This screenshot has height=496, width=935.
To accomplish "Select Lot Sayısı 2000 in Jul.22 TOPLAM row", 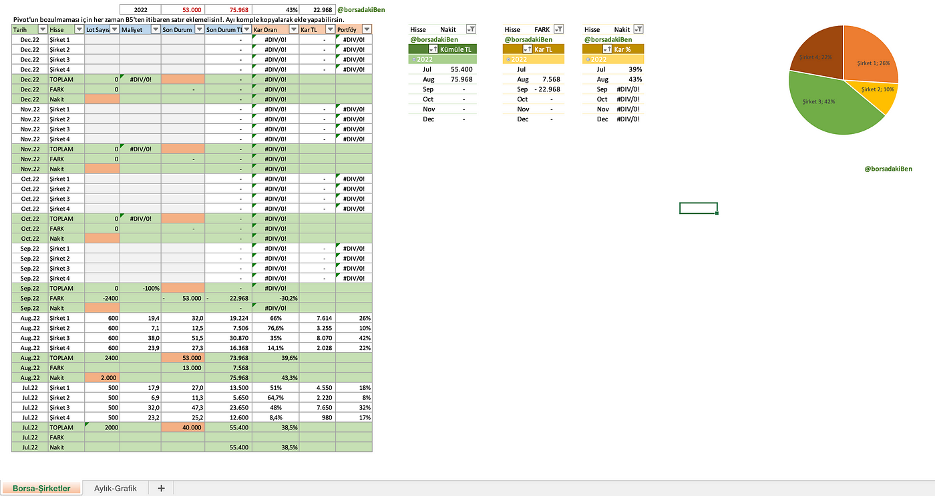I will tap(102, 428).
